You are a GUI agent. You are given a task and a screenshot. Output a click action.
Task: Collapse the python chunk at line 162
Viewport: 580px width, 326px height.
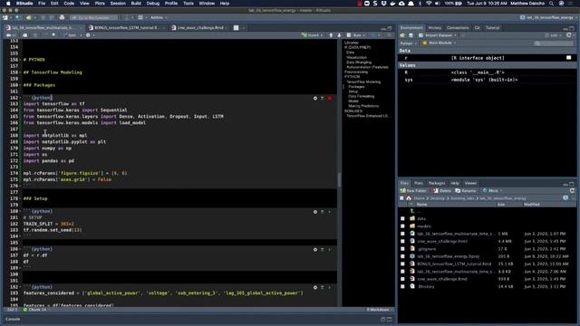20,98
